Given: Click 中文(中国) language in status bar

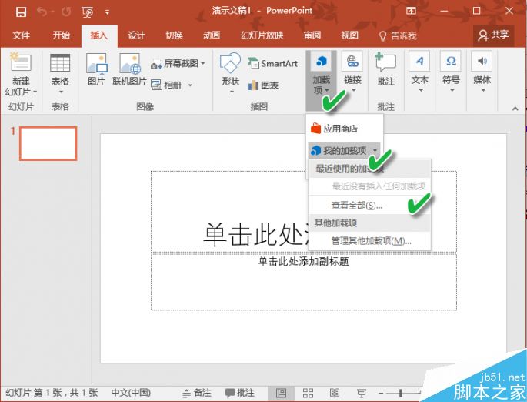Looking at the screenshot, I should pos(131,393).
